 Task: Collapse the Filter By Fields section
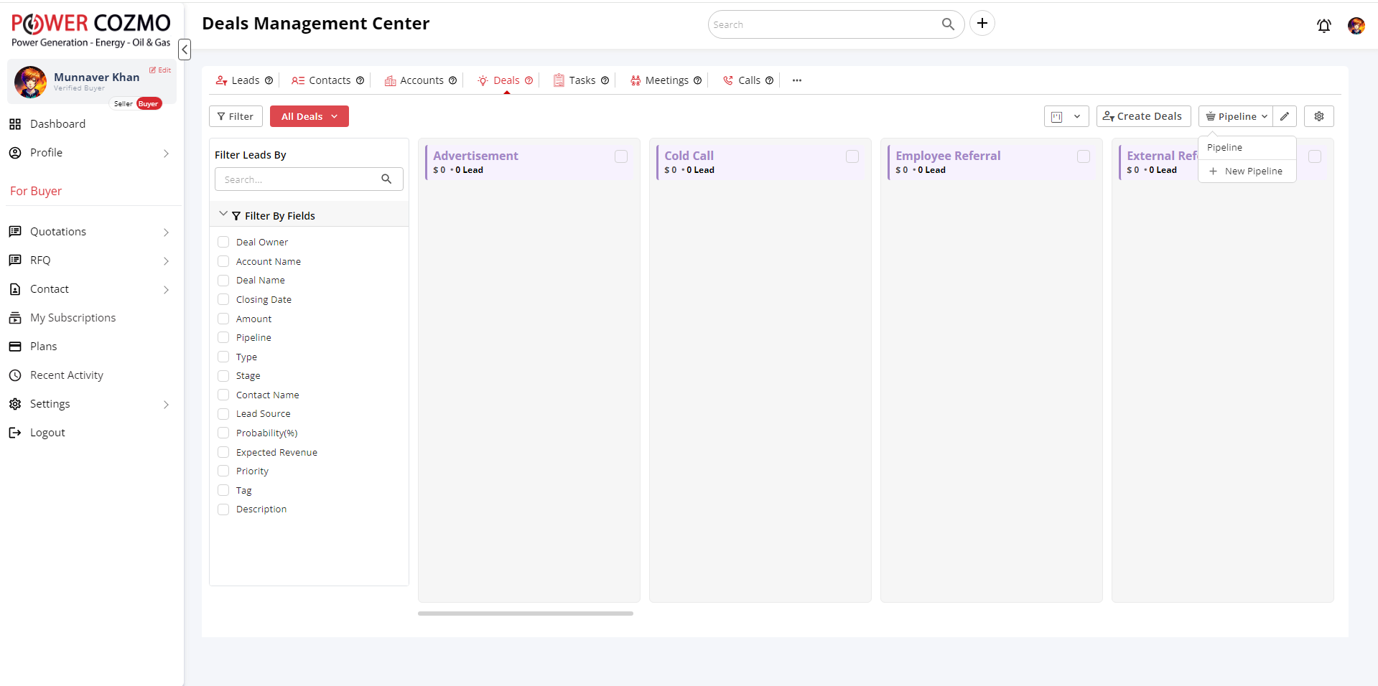pyautogui.click(x=223, y=215)
